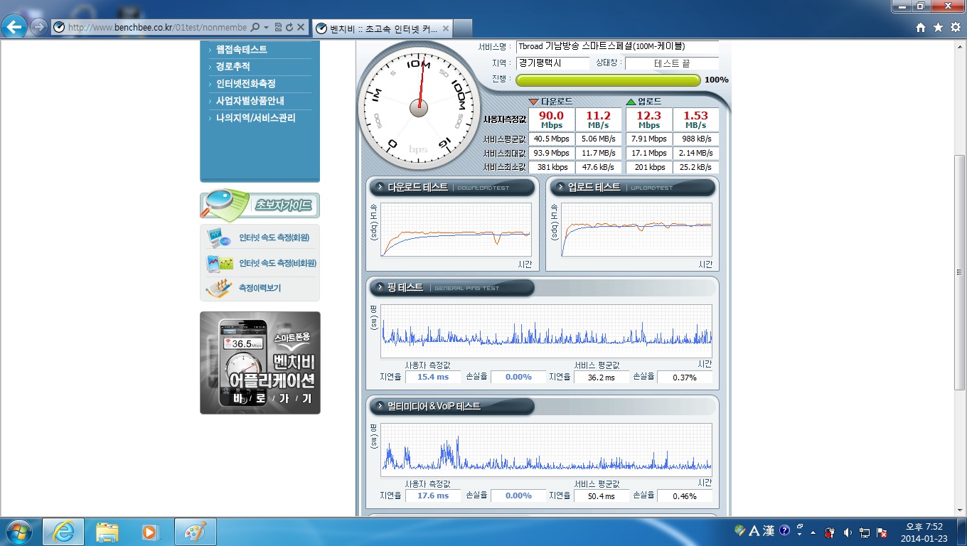
Task: Open 나의지역/서비스관리 menu item
Action: click(255, 118)
